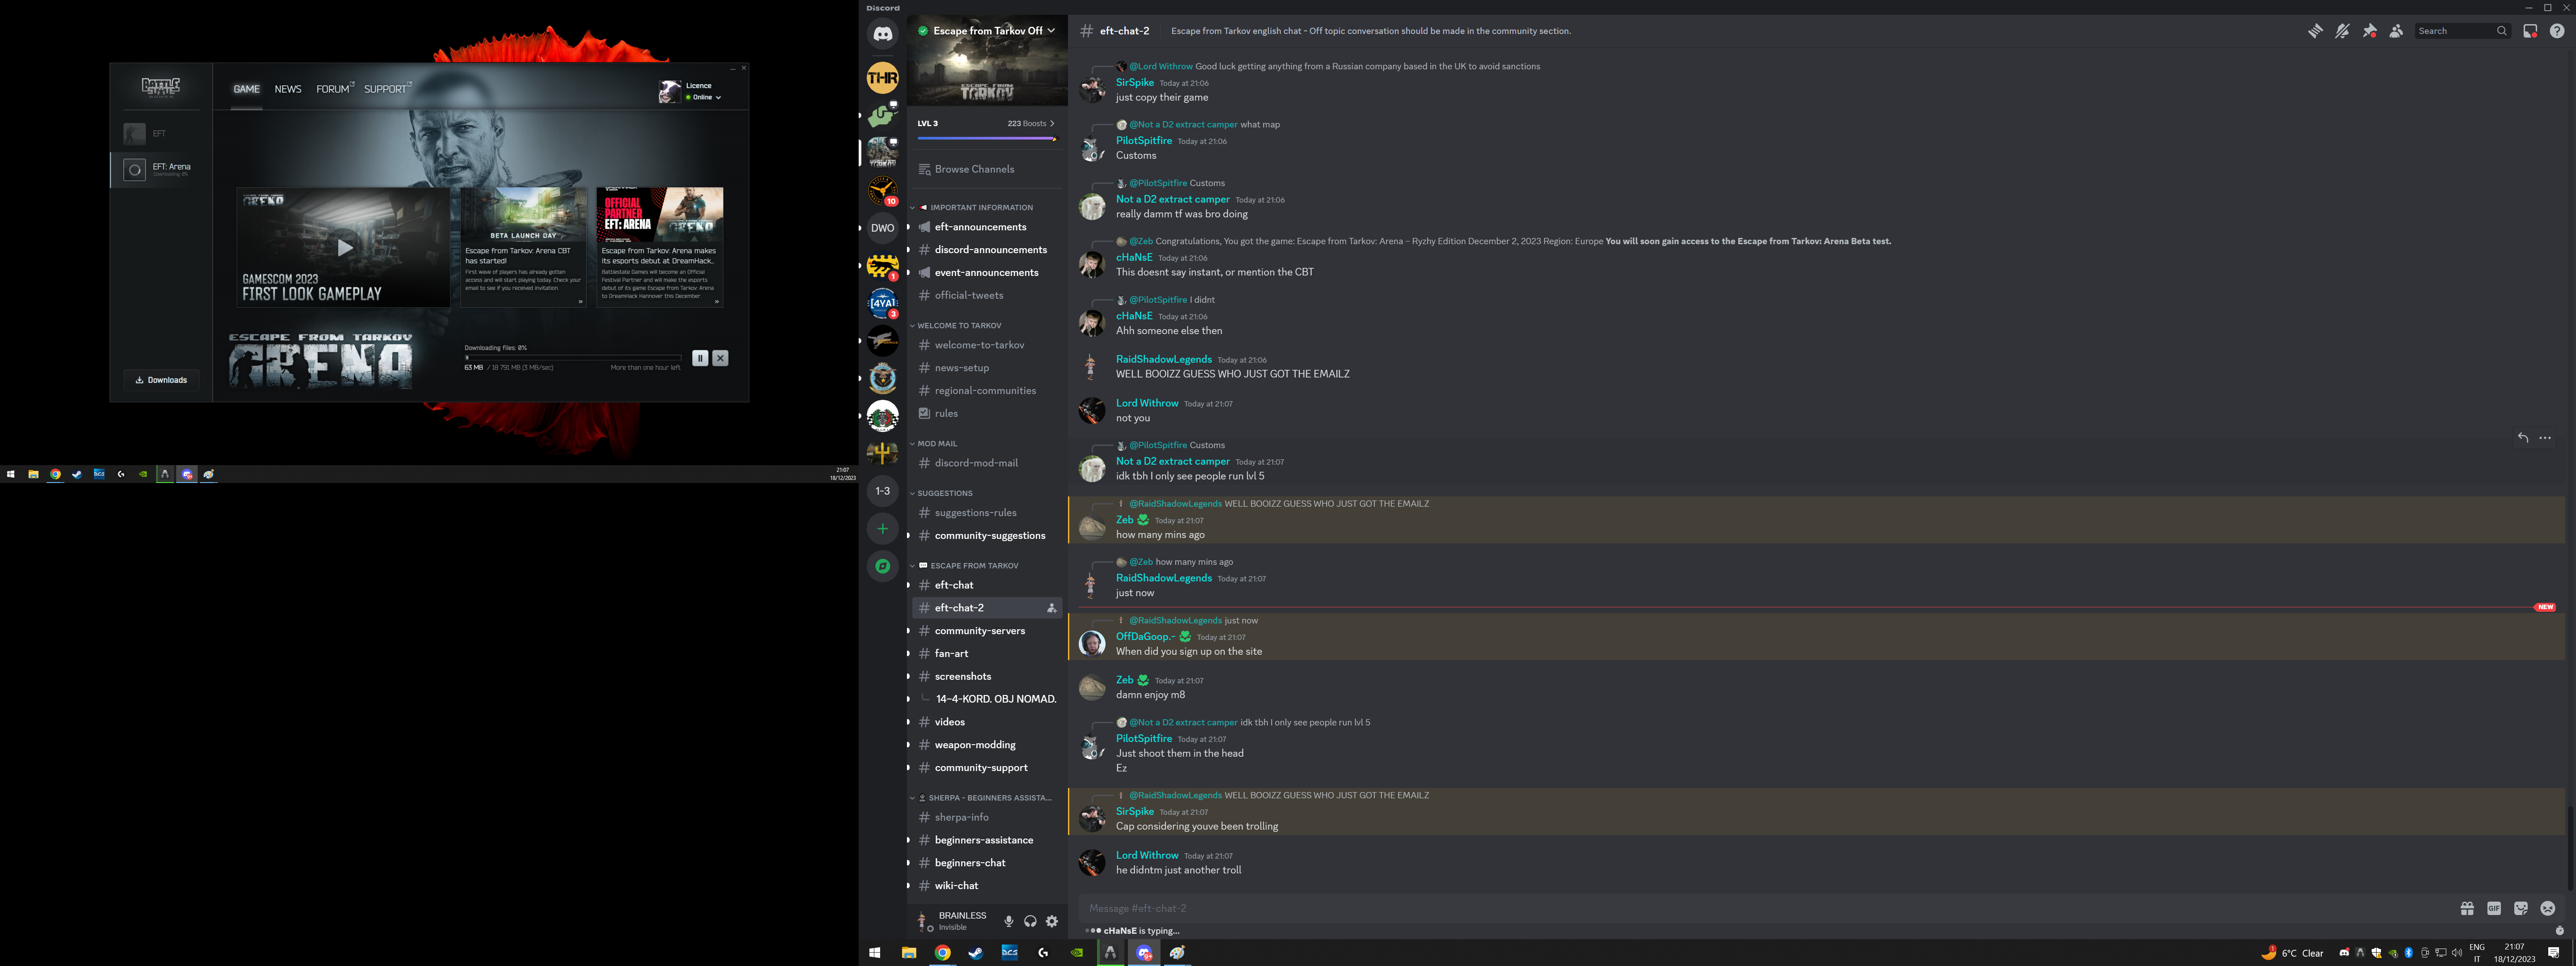
Task: Click the Arena download progress bar
Action: 573,357
